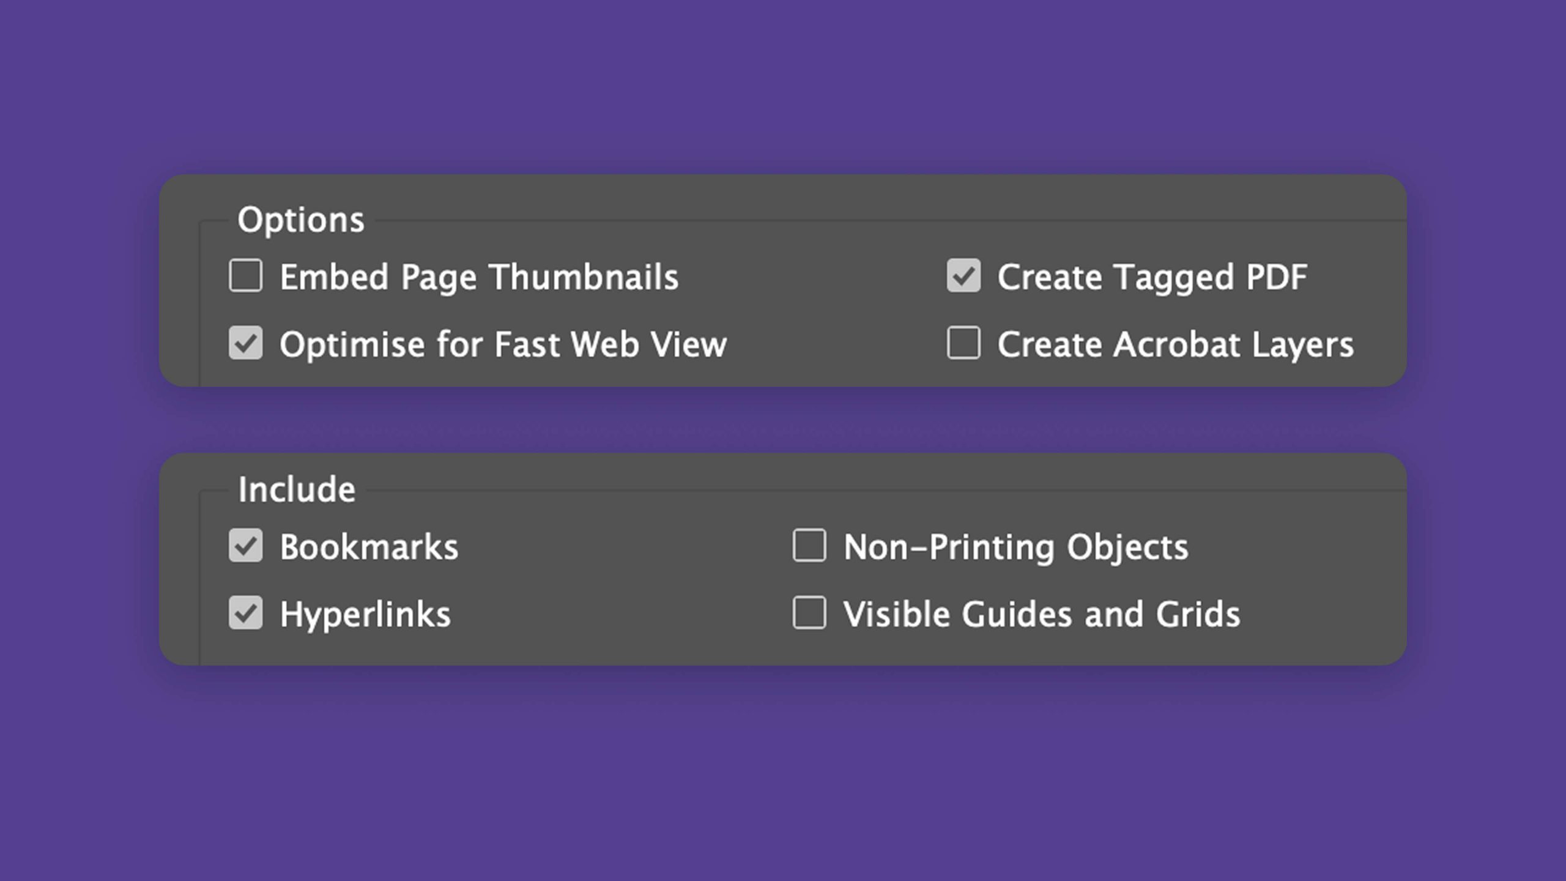Click the "Optimise for Fast Web View" label text
1566x881 pixels.
503,344
